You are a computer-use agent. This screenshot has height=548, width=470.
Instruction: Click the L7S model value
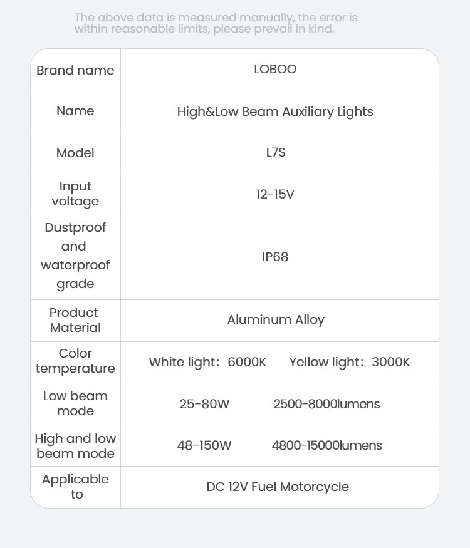point(276,152)
